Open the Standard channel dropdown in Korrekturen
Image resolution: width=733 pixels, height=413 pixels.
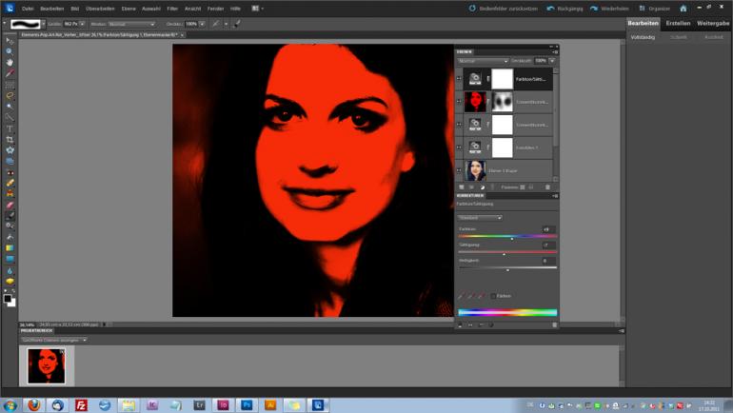(x=479, y=218)
